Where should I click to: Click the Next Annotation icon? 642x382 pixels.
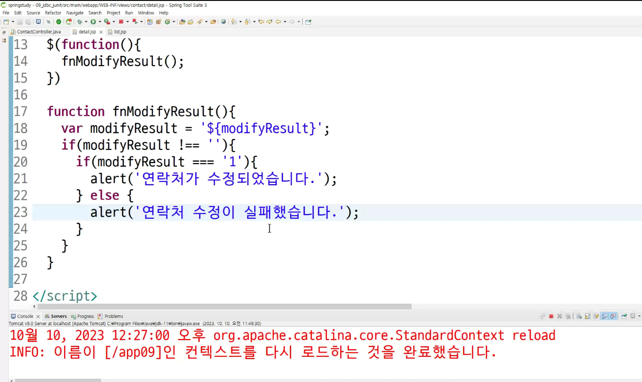[233, 22]
